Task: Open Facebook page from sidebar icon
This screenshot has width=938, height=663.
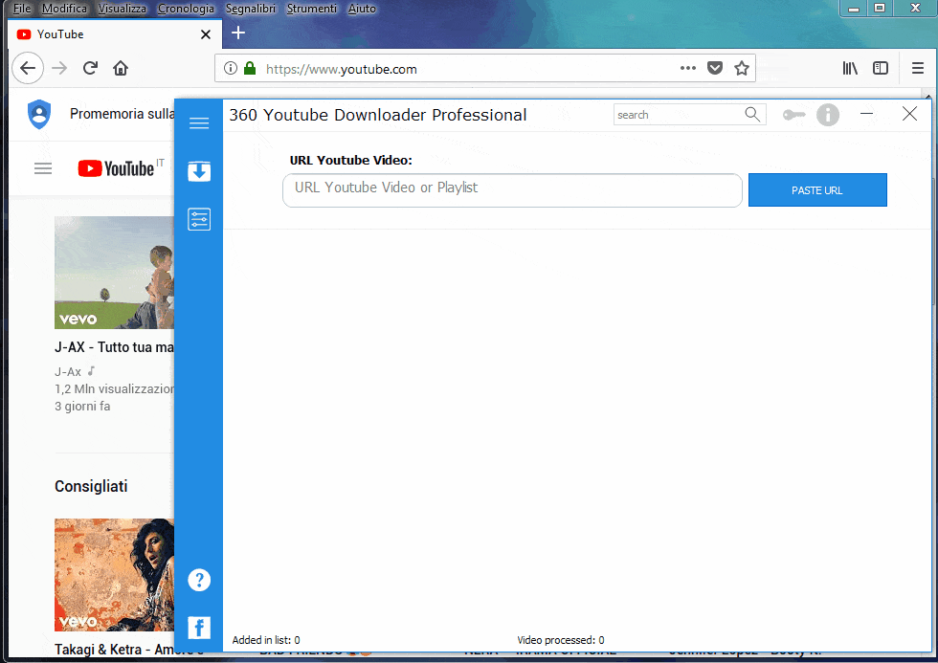Action: tap(199, 628)
